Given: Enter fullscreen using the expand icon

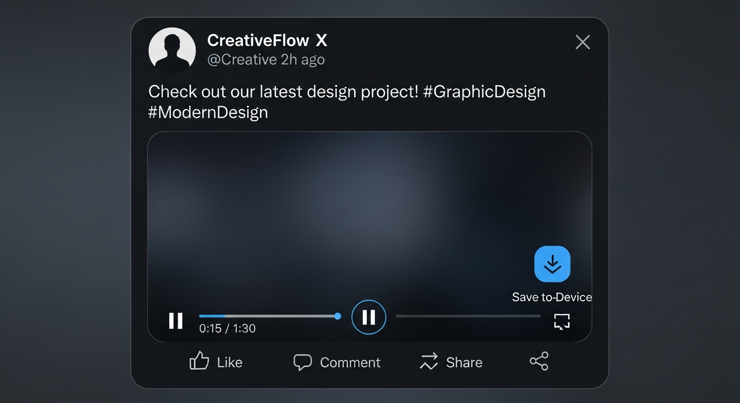Looking at the screenshot, I should coord(561,321).
